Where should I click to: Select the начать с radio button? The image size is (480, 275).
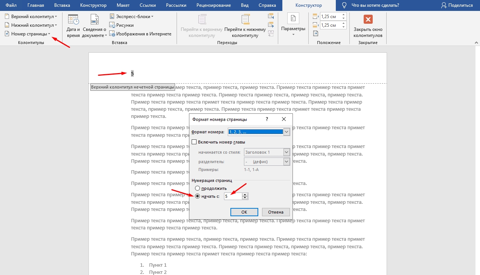click(197, 196)
